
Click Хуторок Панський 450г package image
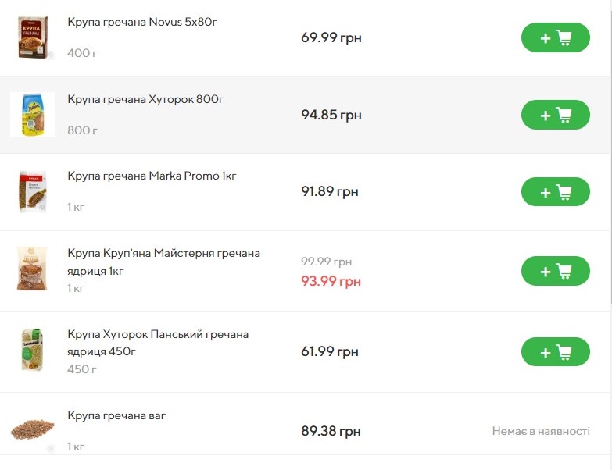(33, 351)
